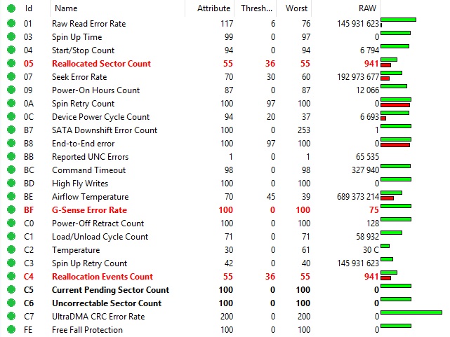
Task: Click status dot beside Temperature row
Action: pyautogui.click(x=11, y=249)
